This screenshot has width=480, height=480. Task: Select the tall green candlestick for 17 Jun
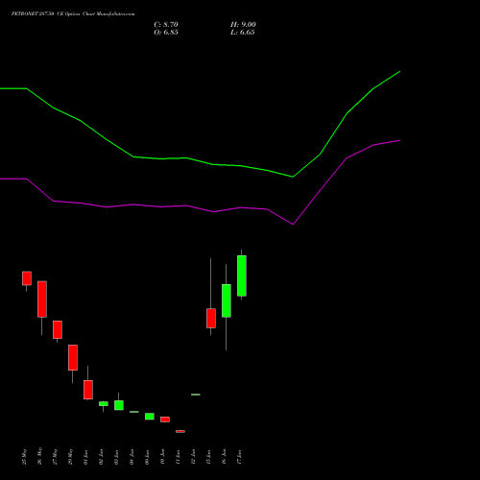[242, 276]
